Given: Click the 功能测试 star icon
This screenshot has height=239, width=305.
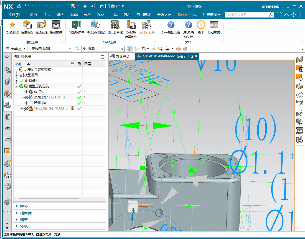Looking at the screenshot, I should (x=12, y=25).
